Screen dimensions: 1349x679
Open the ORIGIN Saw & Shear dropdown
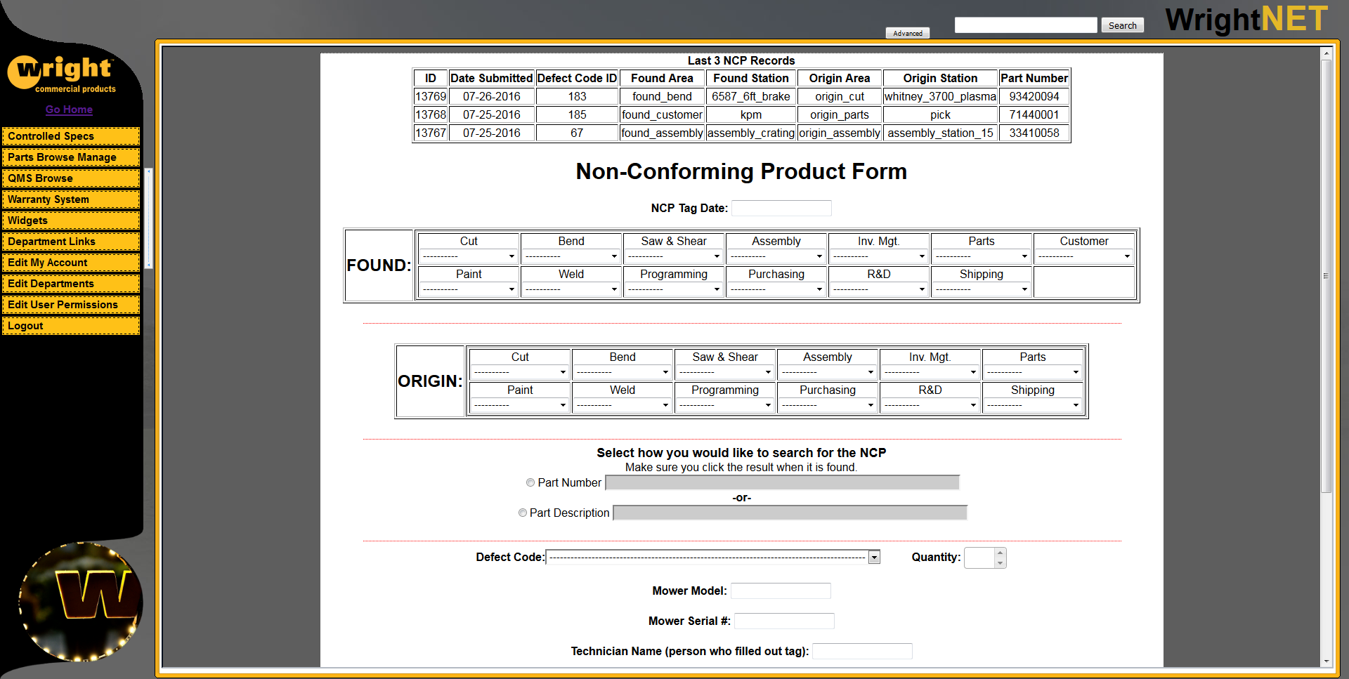tap(725, 372)
